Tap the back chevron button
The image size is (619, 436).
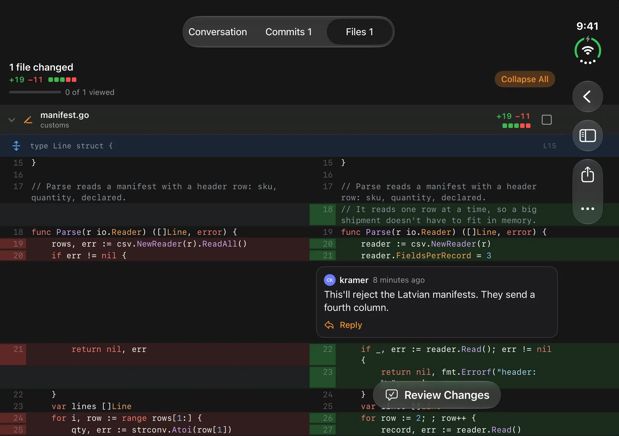point(587,96)
